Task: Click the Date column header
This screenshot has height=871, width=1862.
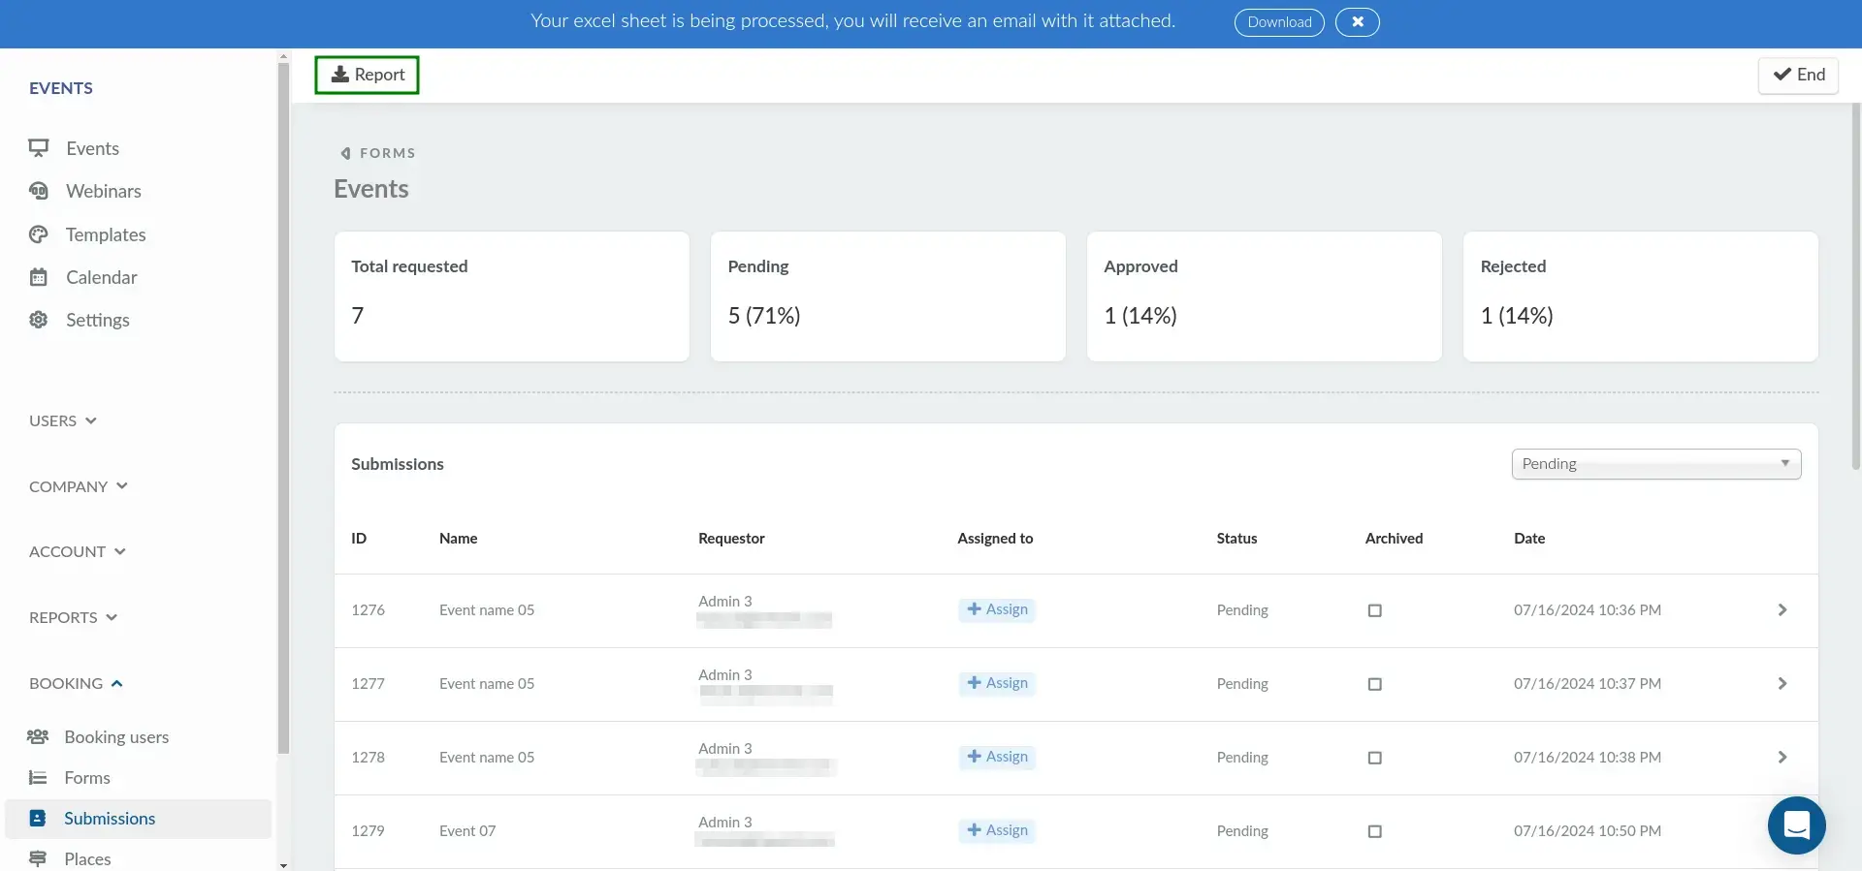Action: [x=1529, y=539]
